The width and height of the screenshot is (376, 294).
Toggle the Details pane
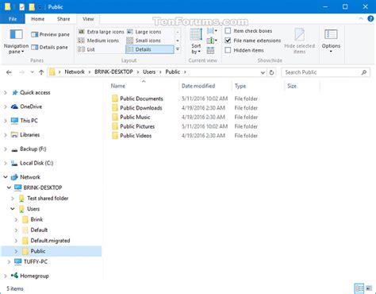[49, 48]
